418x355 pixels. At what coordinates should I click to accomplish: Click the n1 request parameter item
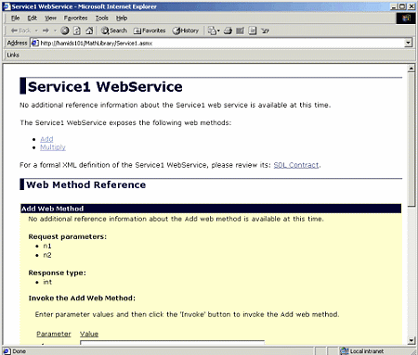coord(47,246)
